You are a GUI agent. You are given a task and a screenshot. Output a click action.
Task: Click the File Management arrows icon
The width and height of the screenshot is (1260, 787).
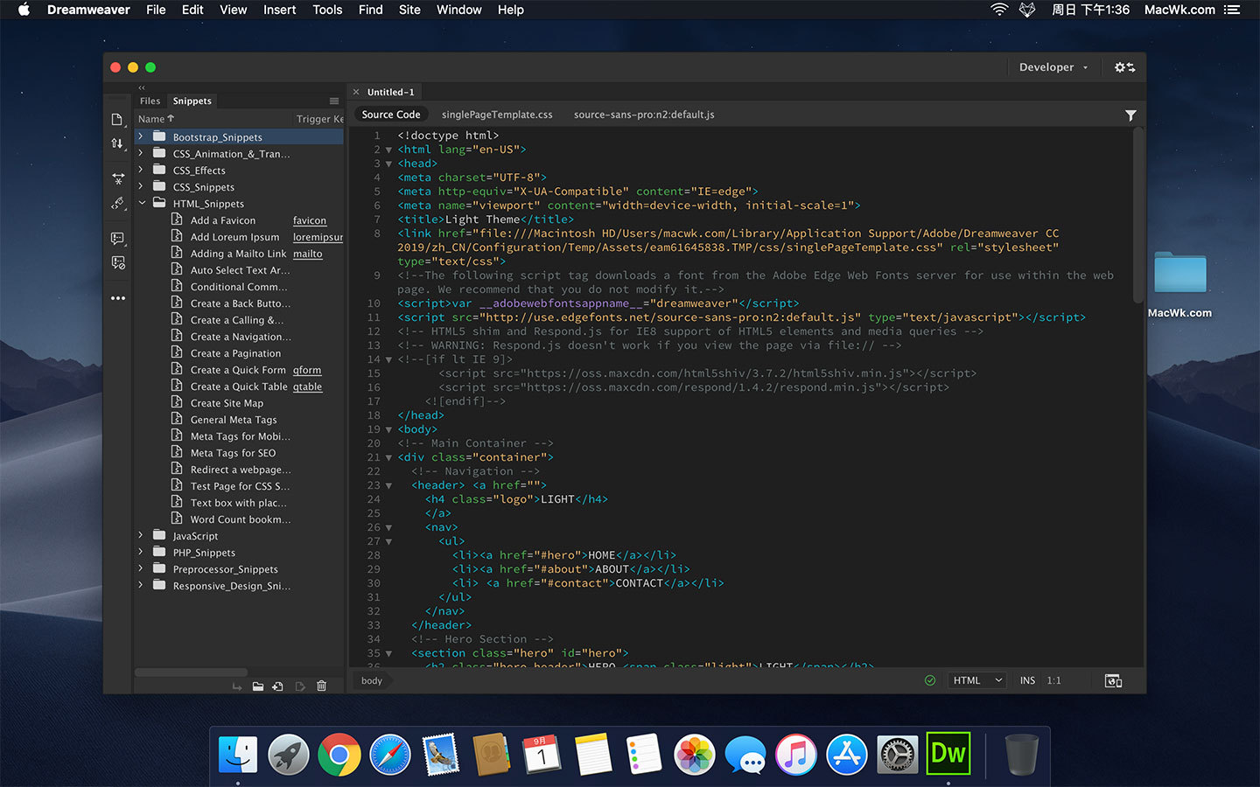(117, 143)
